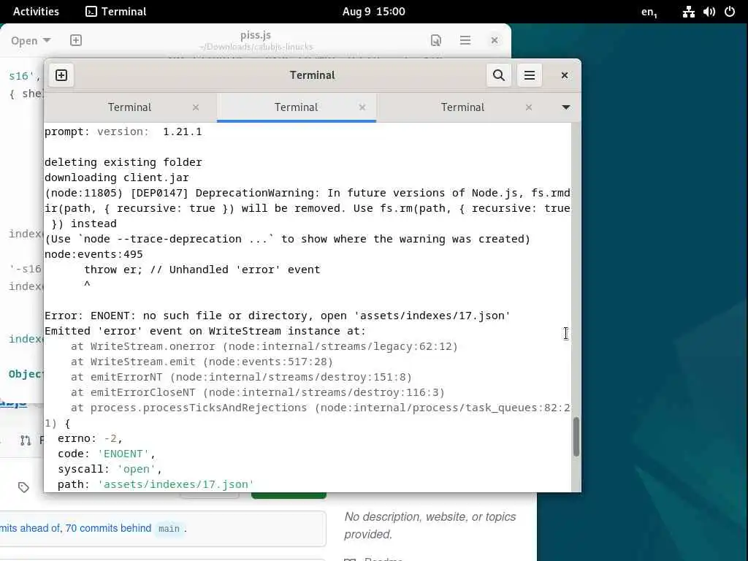Open Terminal search with the magnifier icon
Image resolution: width=748 pixels, height=561 pixels.
click(498, 75)
